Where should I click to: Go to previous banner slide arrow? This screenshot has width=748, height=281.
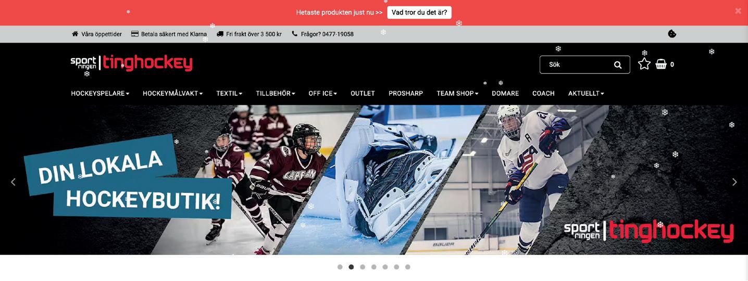13,182
